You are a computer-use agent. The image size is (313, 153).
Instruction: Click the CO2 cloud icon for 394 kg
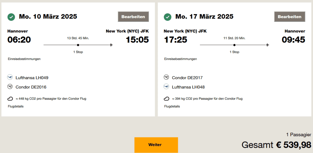(x=167, y=99)
